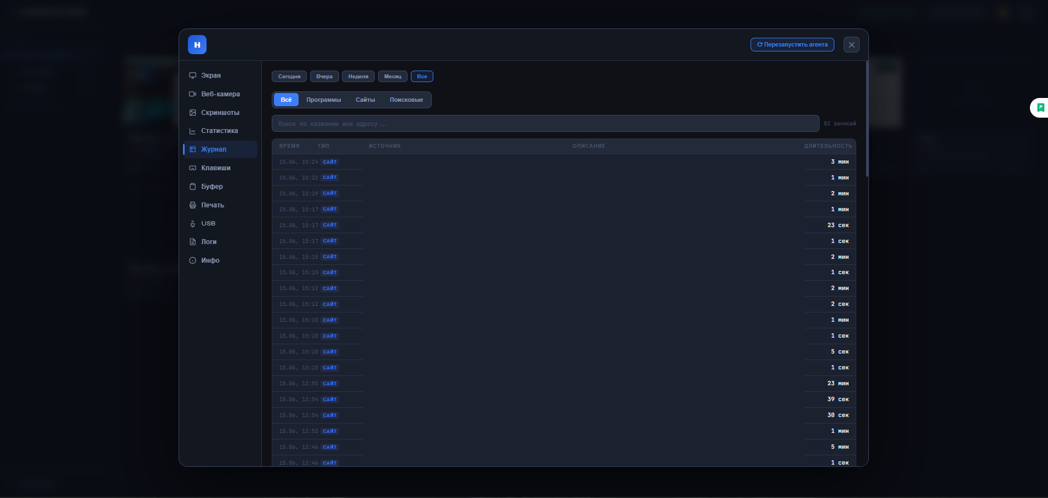
Task: Filter by Сегодня period
Action: coord(289,77)
